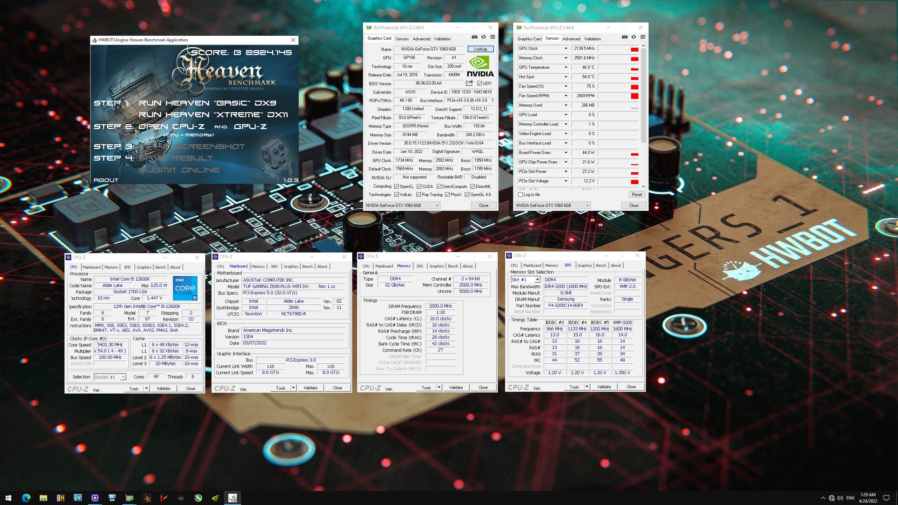
Task: Open the Graphics tab in CPU-Z Mainboard window
Action: pyautogui.click(x=291, y=267)
